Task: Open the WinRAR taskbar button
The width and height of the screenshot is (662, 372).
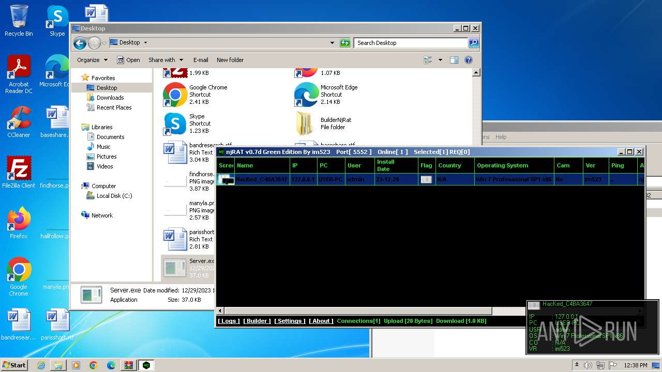Action: pyautogui.click(x=128, y=365)
